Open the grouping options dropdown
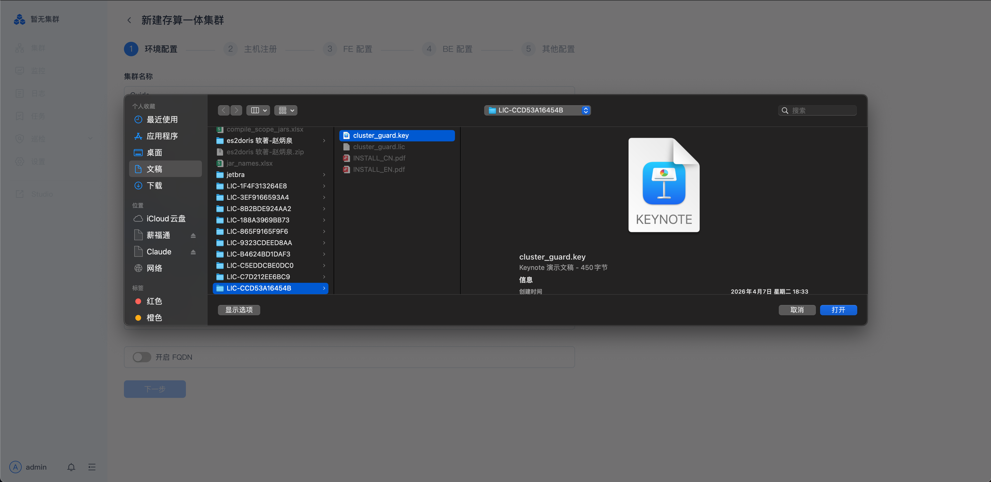 pyautogui.click(x=286, y=110)
